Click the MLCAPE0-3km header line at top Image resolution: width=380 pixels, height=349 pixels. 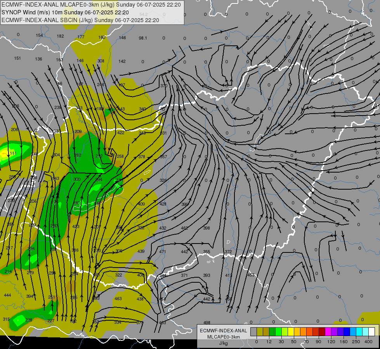point(91,5)
